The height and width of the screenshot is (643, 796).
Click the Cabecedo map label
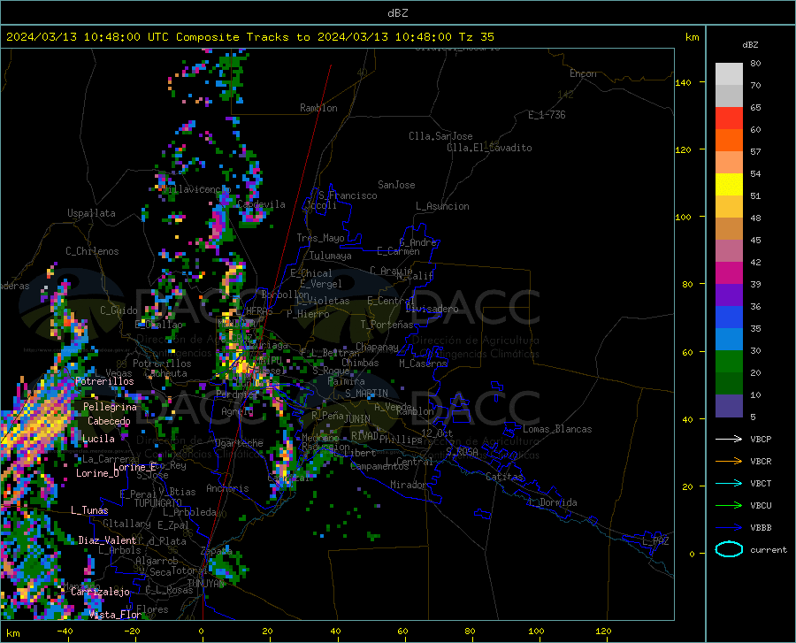[109, 421]
